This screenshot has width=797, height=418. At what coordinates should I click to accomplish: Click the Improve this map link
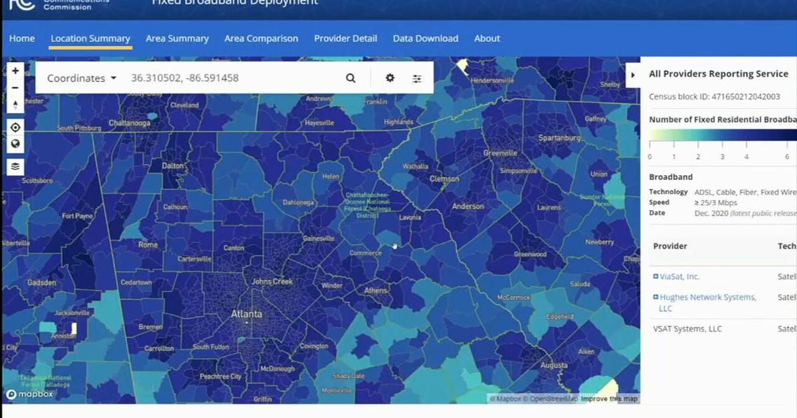click(610, 399)
